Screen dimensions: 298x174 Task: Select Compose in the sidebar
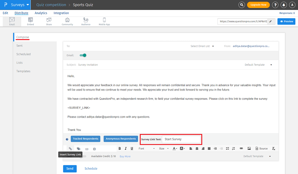coord(23,37)
